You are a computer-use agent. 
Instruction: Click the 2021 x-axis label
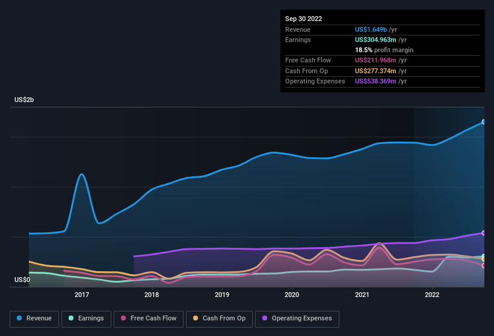tap(362, 295)
